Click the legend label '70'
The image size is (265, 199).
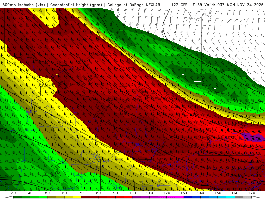coord(81,193)
